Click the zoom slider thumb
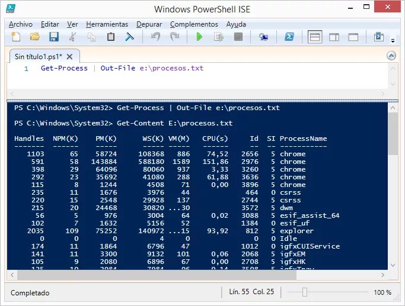The height and width of the screenshot is (306, 405). [x=305, y=292]
